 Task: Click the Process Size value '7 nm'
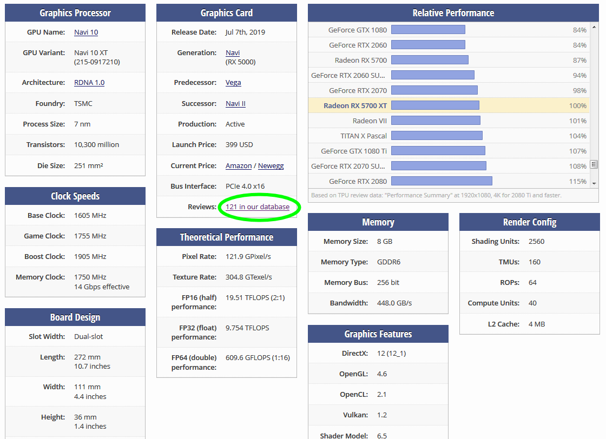pos(82,124)
